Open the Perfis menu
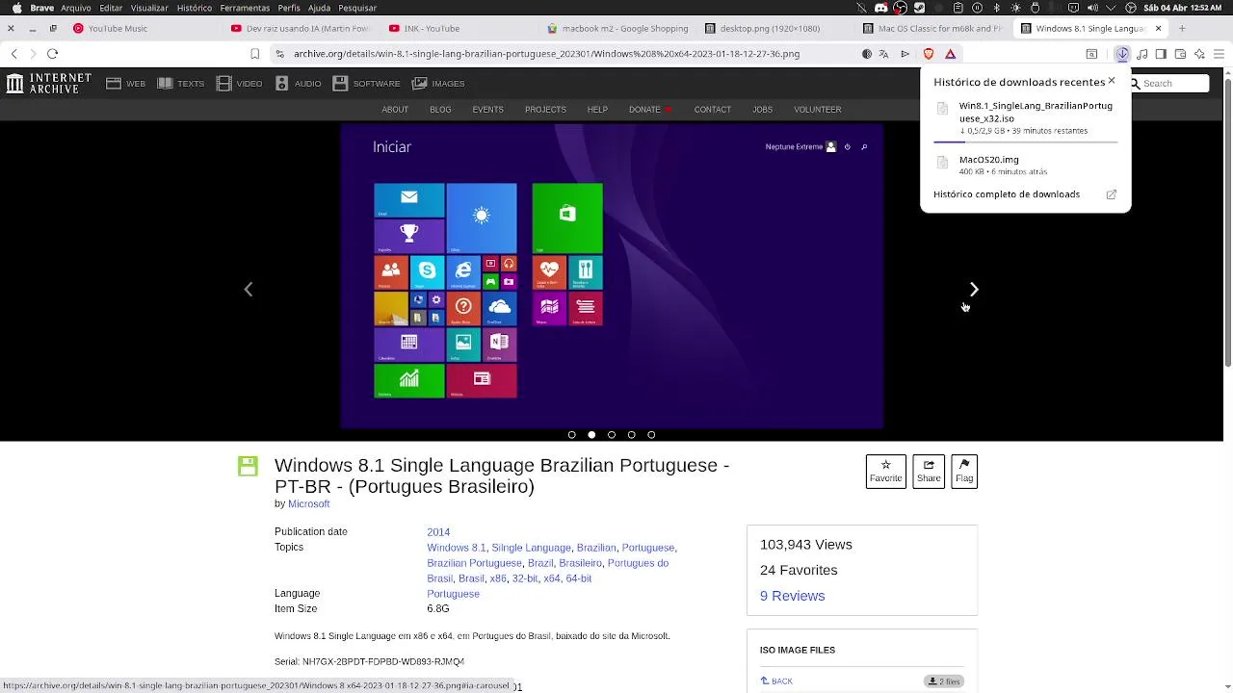The image size is (1233, 693). pyautogui.click(x=289, y=8)
